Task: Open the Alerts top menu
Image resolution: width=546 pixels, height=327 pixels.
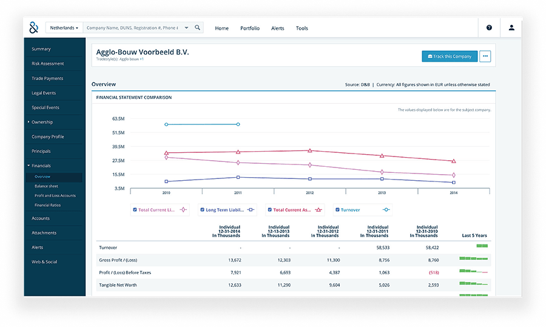Action: (x=277, y=28)
